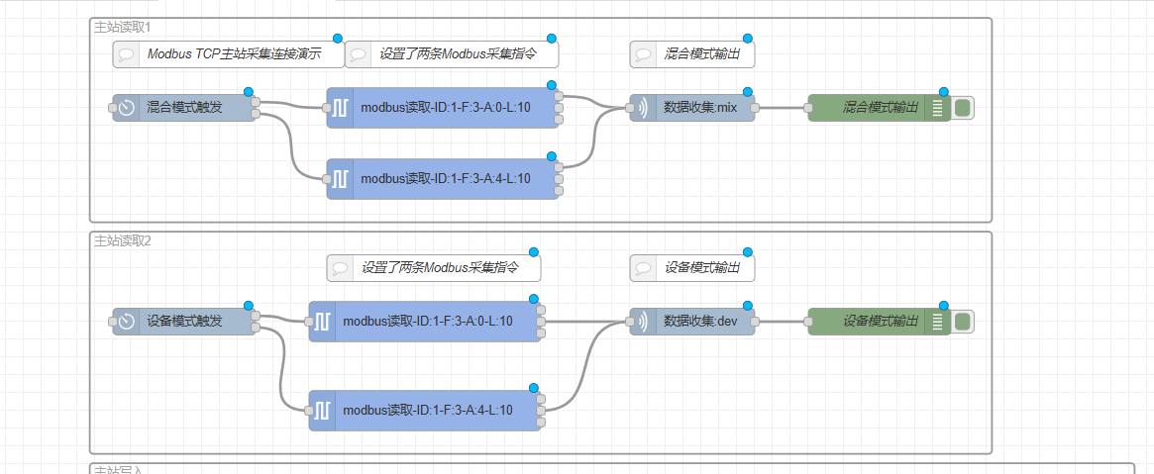The height and width of the screenshot is (474, 1154).
Task: Click input port of A:4 modbus node in 主站读取2
Action: point(308,410)
